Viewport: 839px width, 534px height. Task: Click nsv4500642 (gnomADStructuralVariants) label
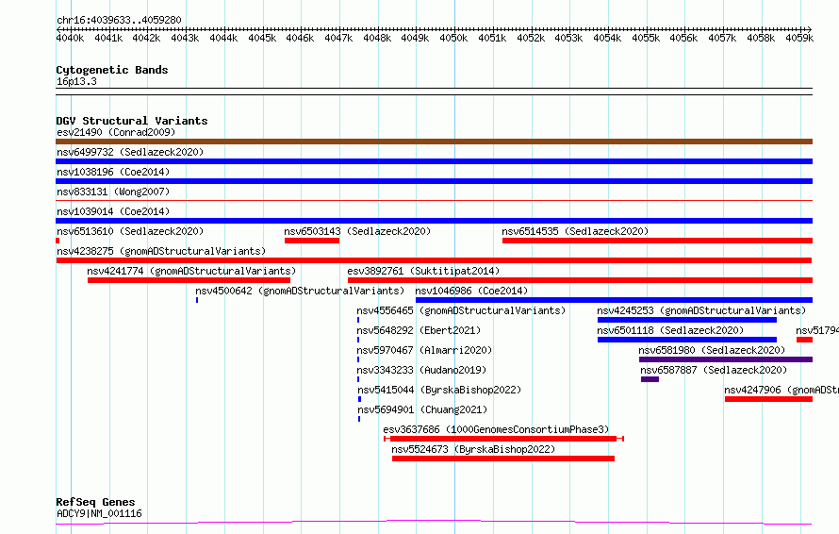300,291
